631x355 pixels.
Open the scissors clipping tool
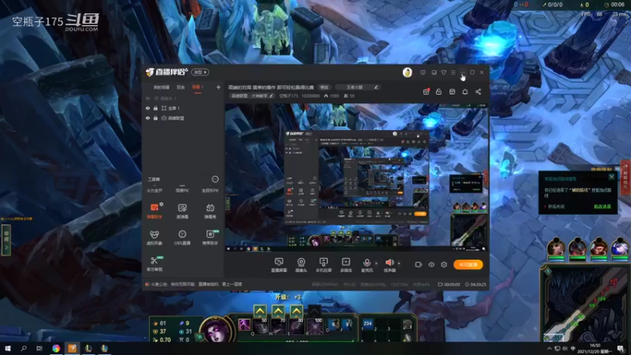[155, 263]
